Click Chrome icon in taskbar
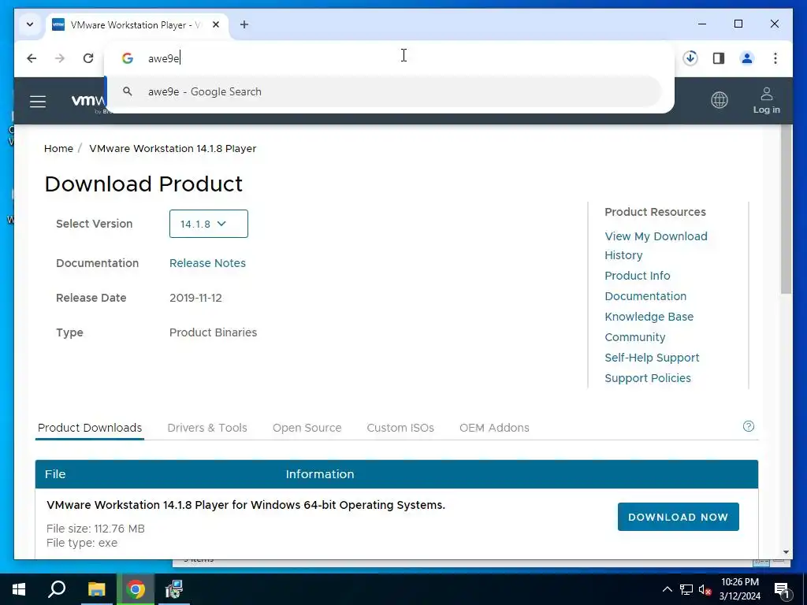 point(136,589)
